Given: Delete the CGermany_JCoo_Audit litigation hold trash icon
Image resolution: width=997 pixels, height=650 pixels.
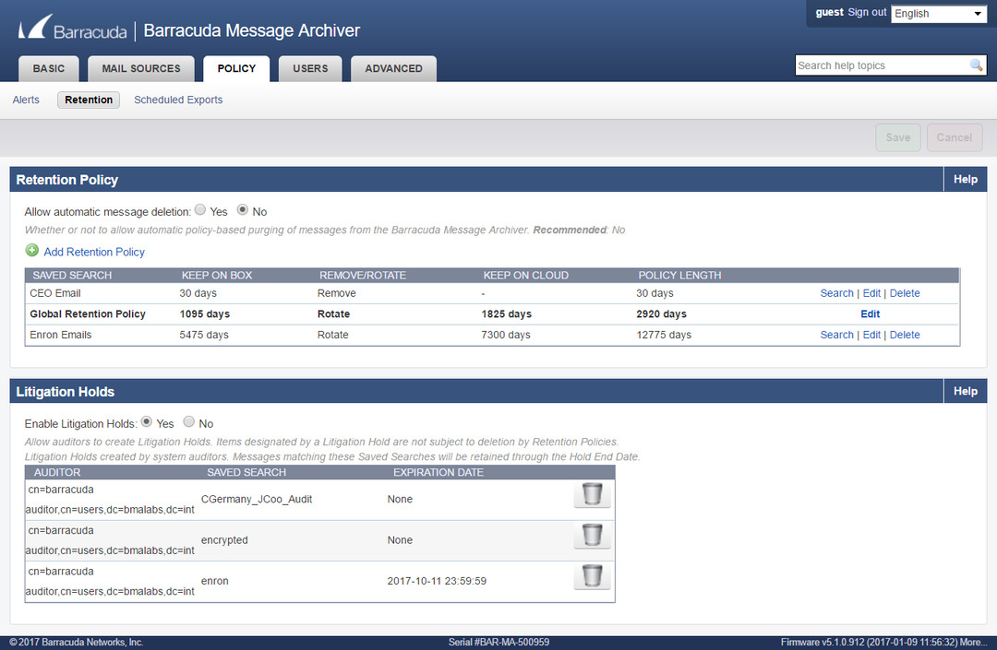Looking at the screenshot, I should tap(592, 494).
